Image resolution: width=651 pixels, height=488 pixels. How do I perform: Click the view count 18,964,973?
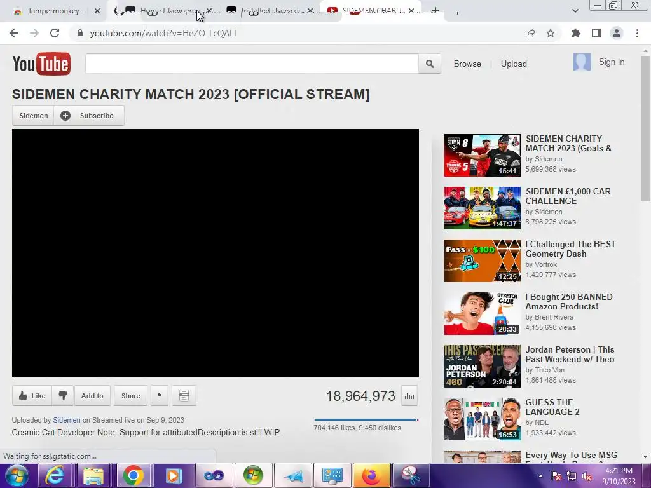(360, 396)
